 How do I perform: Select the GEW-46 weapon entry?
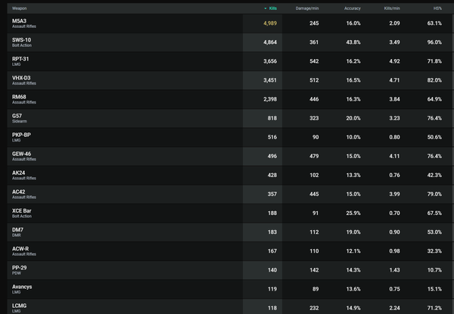pos(230,157)
